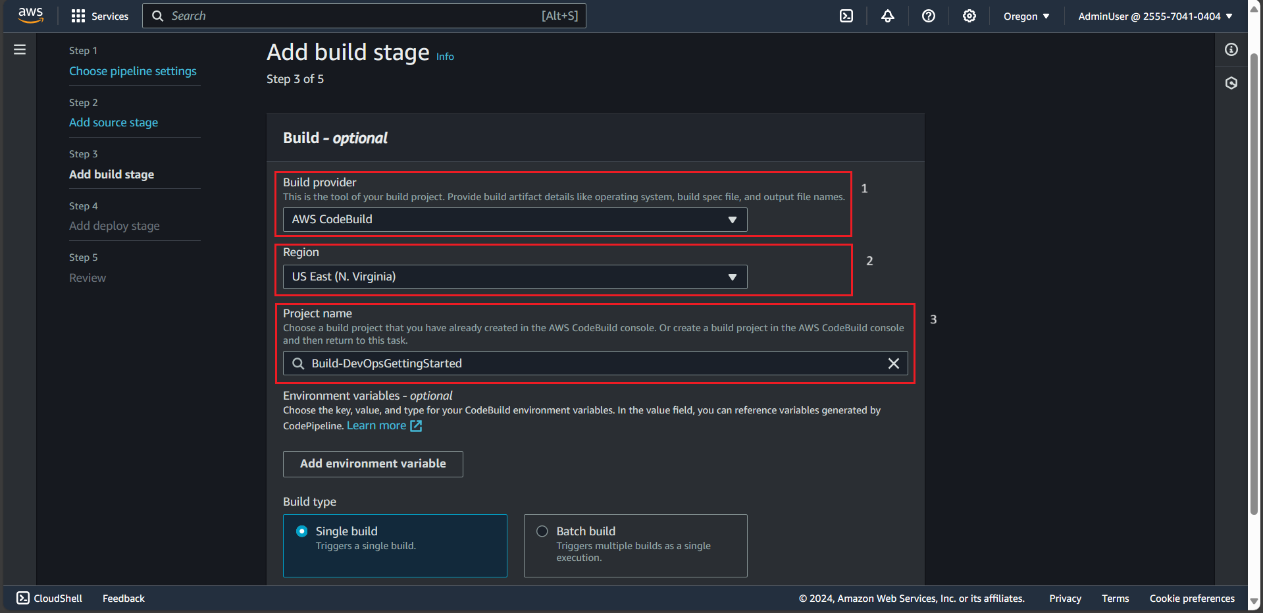Viewport: 1263px width, 613px height.
Task: Open the Learn more link
Action: click(x=376, y=426)
